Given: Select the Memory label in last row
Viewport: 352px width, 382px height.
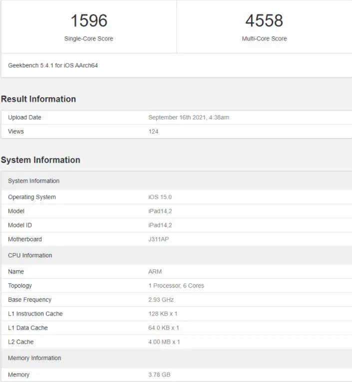Looking at the screenshot, I should (x=18, y=375).
